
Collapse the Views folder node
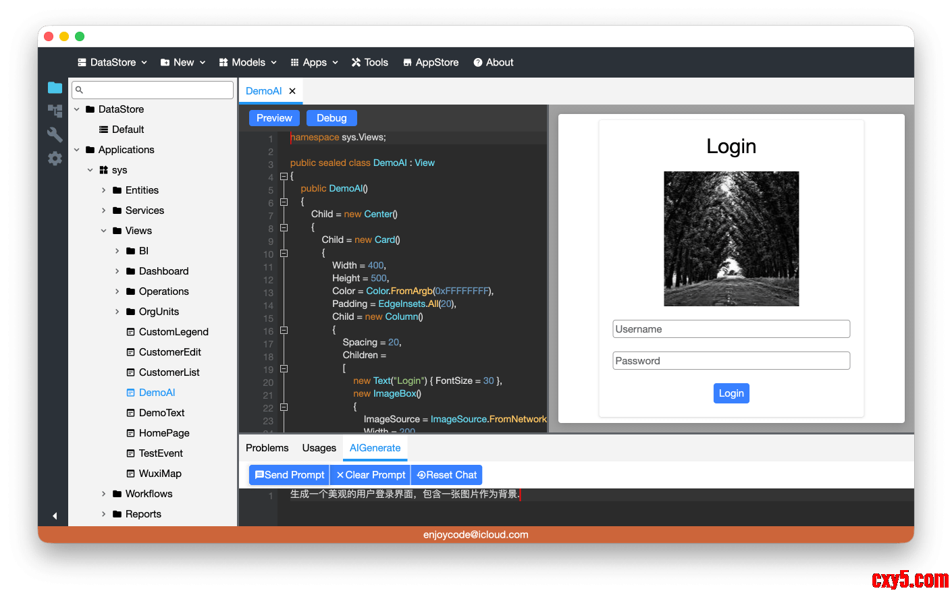pyautogui.click(x=103, y=231)
